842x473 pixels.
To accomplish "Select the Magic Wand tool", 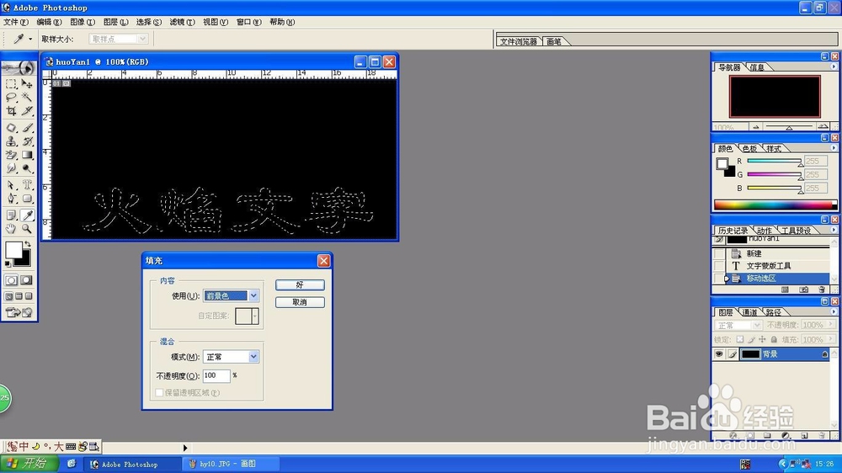I will tap(27, 97).
